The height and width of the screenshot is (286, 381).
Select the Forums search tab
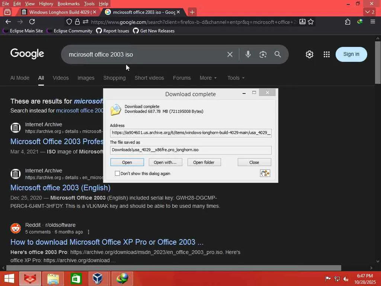[182, 78]
